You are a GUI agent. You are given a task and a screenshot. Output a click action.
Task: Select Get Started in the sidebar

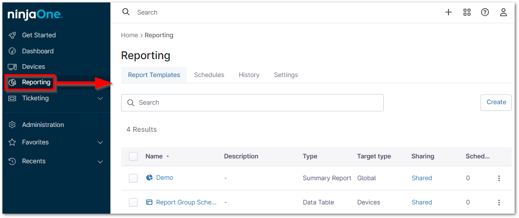pos(39,35)
